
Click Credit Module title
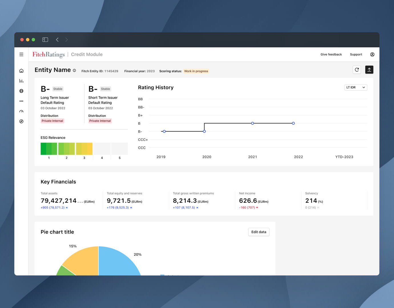click(x=87, y=54)
